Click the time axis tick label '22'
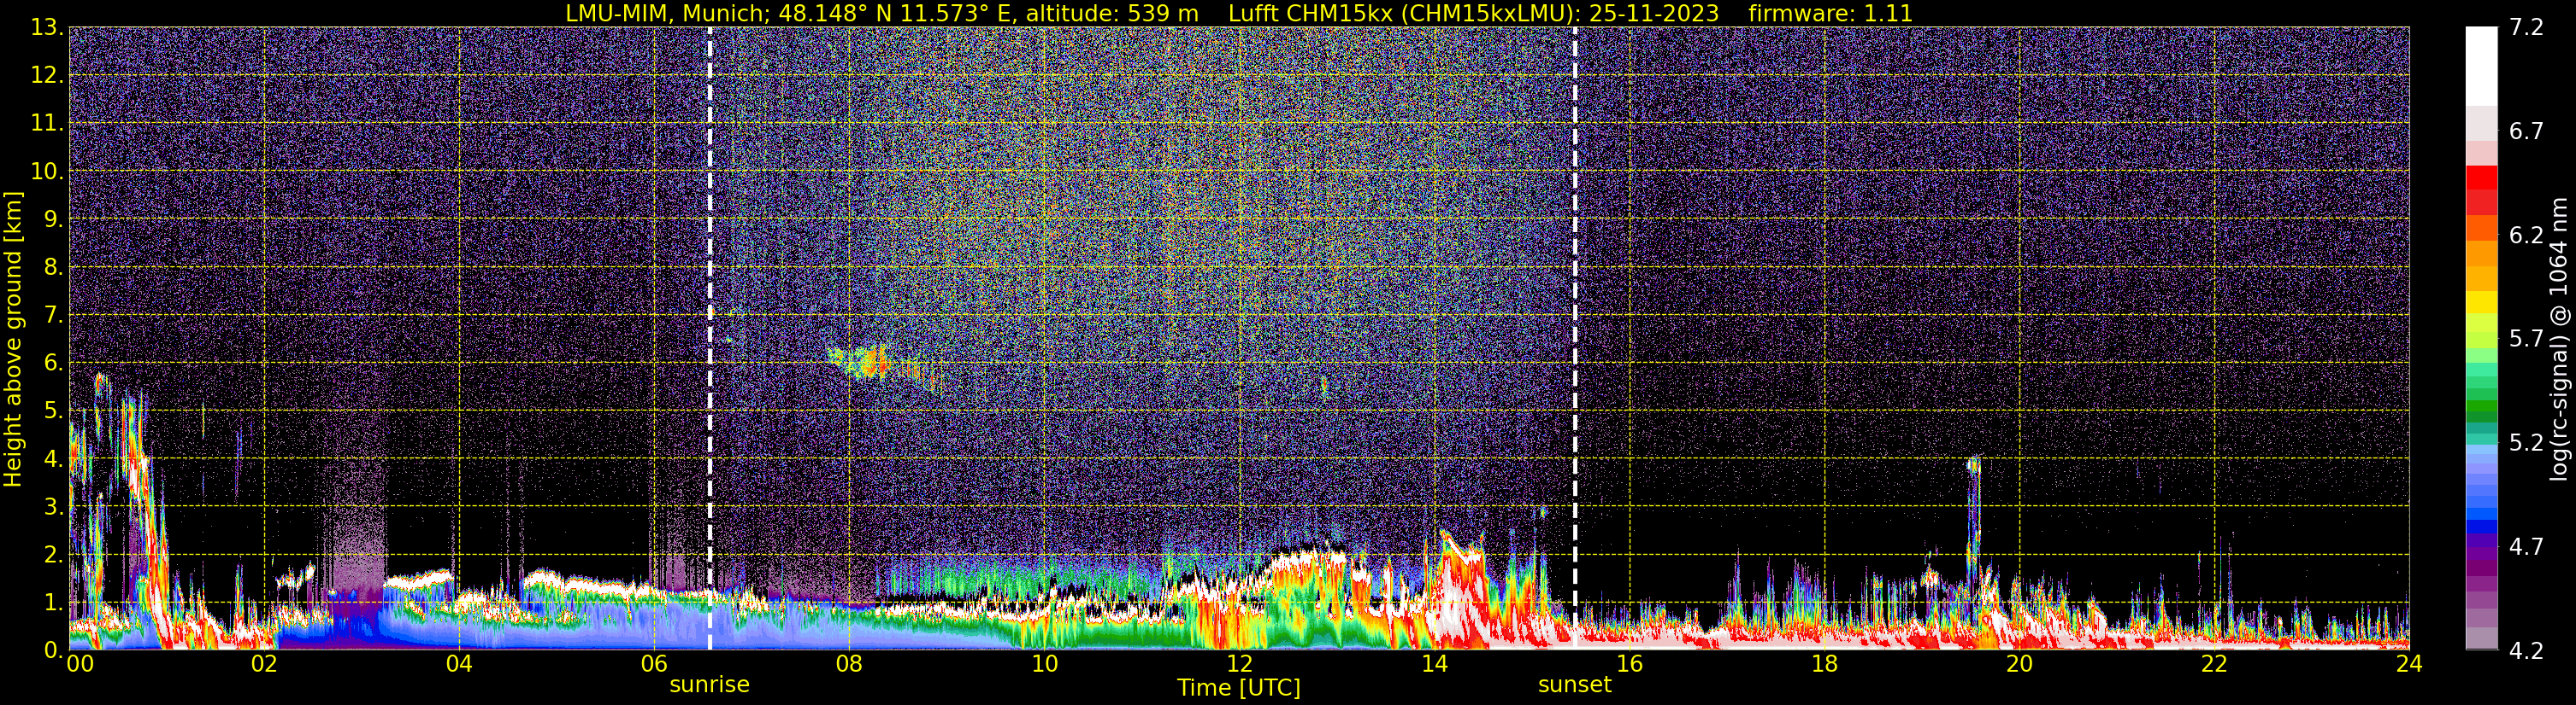The image size is (2576, 705). coord(2214,664)
